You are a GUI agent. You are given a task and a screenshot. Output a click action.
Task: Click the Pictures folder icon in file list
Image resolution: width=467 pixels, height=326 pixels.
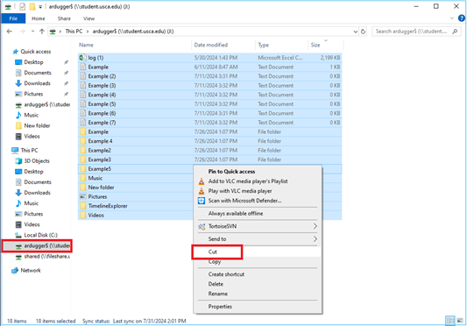83,196
